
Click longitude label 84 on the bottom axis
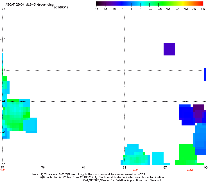click(124, 167)
